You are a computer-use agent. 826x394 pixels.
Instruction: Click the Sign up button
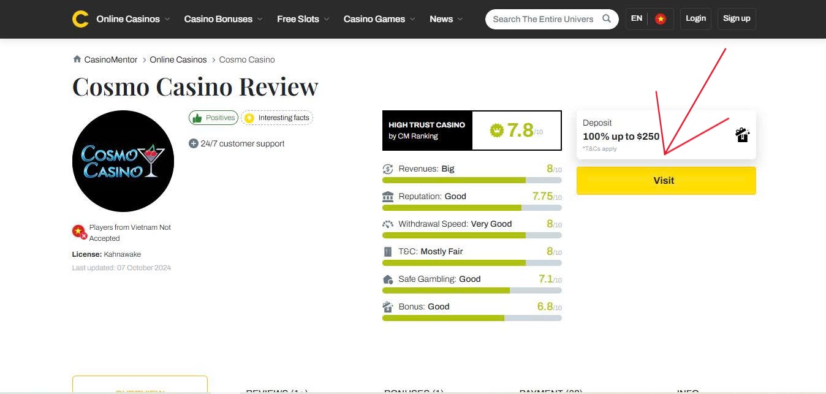[737, 18]
